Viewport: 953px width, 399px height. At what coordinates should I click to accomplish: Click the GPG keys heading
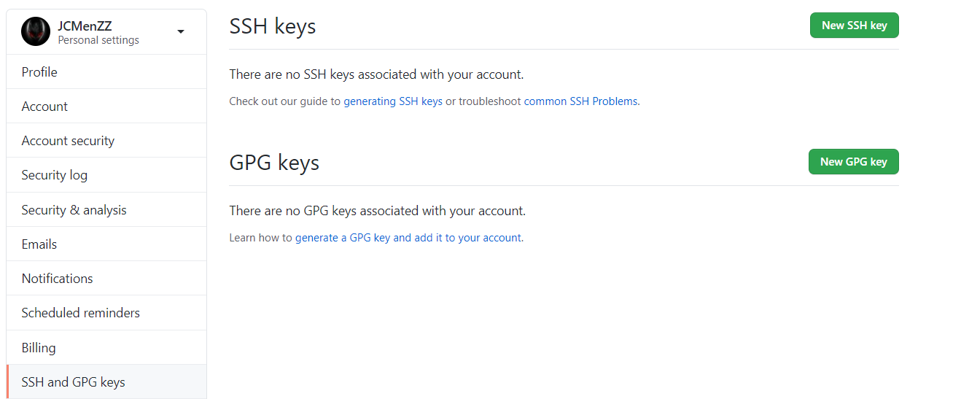pos(274,163)
